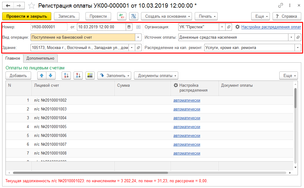Click Провести и закрыть button
This screenshot has width=304, height=188.
[27, 16]
